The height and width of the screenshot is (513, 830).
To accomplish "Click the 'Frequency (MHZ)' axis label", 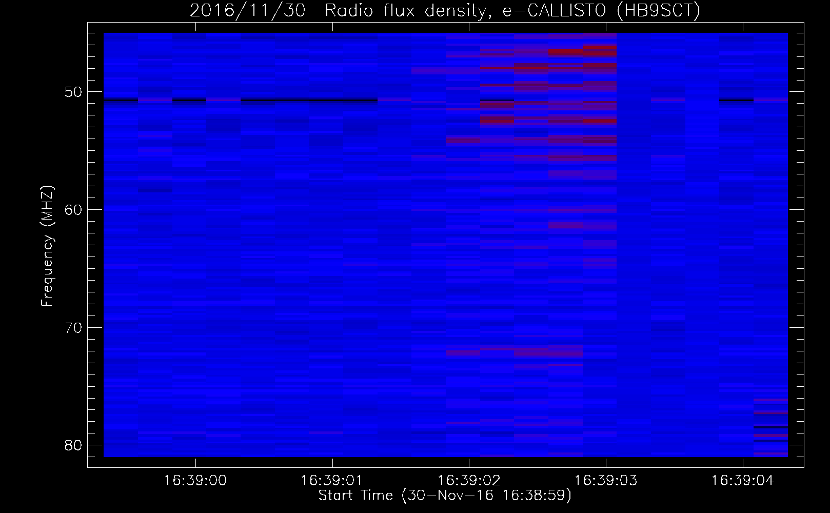I will 47,246.
